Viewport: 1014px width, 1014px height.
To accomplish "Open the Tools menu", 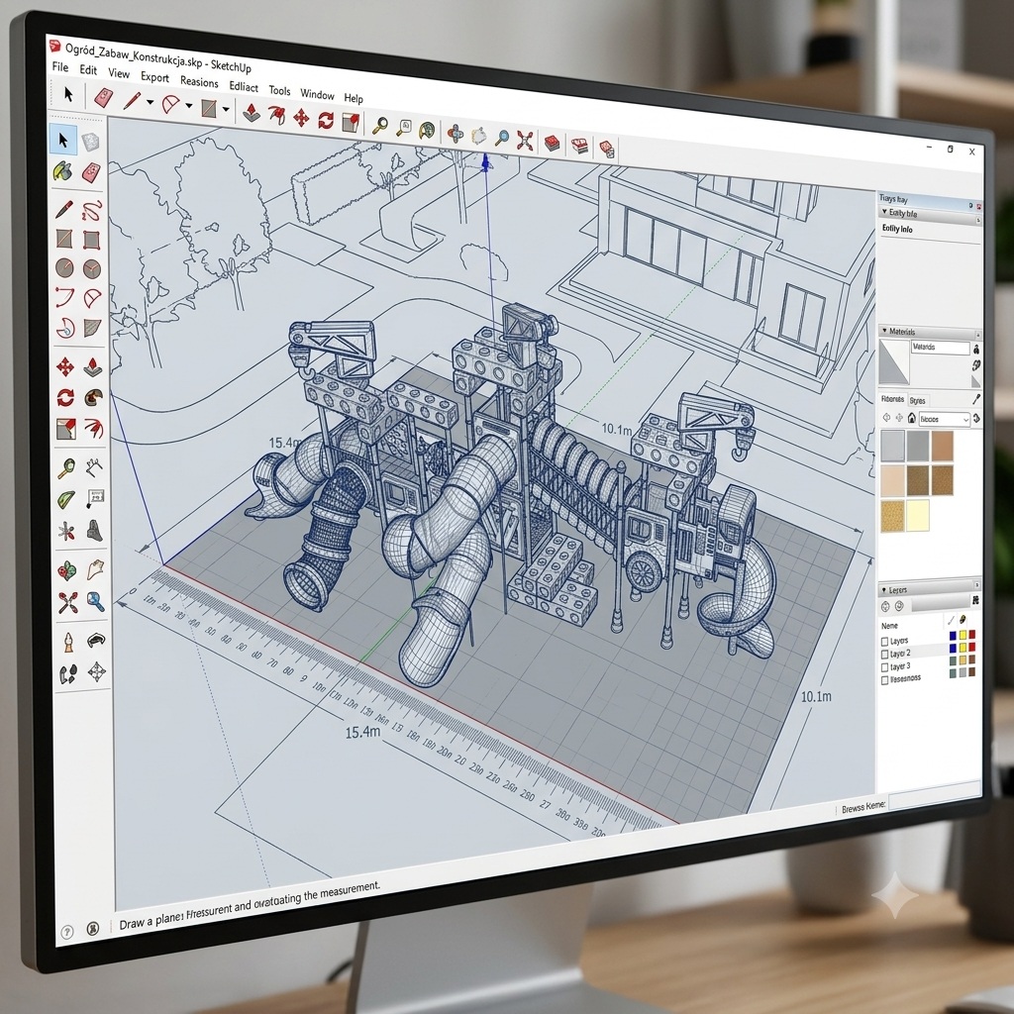I will tap(279, 90).
